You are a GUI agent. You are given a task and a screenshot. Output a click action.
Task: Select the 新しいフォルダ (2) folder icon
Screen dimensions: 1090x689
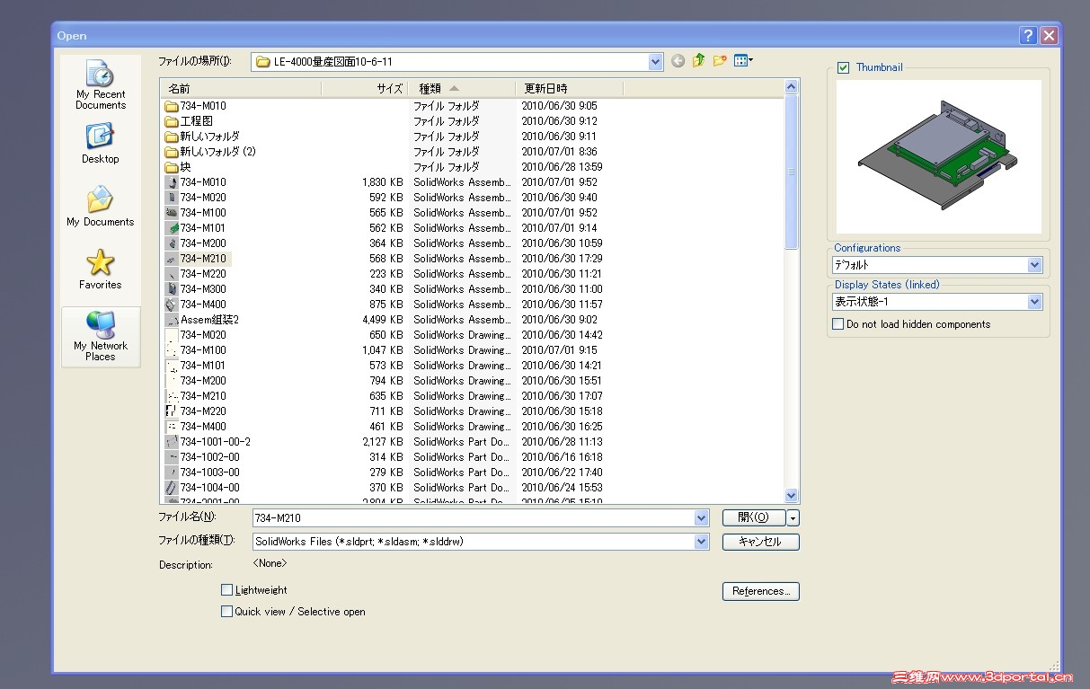(x=172, y=152)
